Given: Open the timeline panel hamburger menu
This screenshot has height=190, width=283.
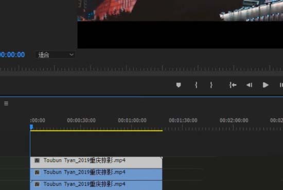Looking at the screenshot, I should (6, 103).
